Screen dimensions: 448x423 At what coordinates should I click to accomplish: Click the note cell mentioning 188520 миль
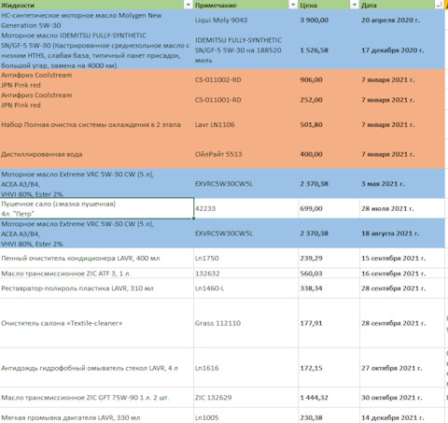[245, 50]
